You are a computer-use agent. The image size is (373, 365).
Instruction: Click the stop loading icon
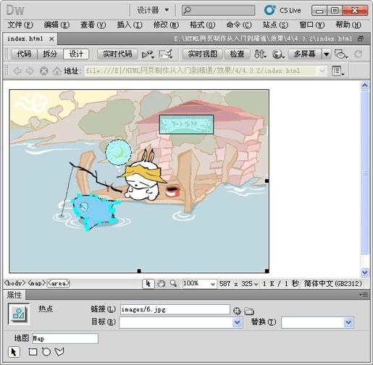[43, 71]
